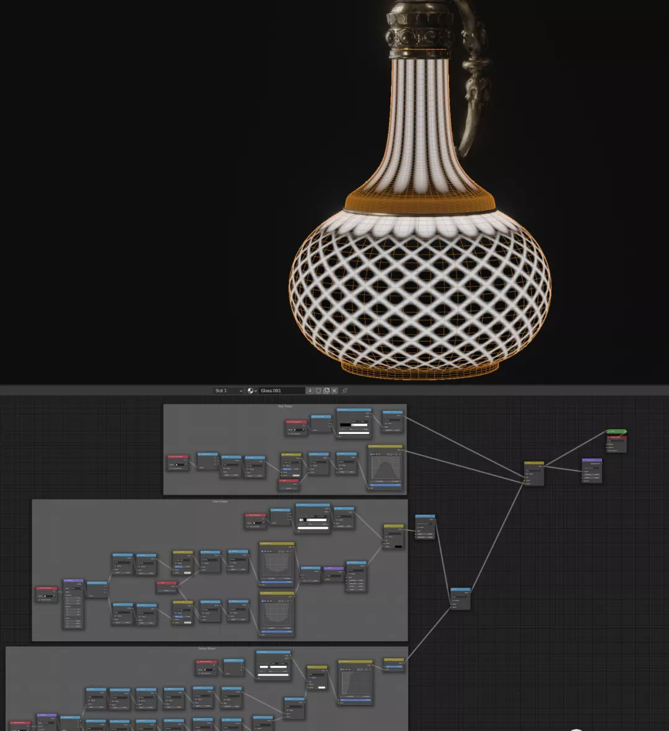Select the purple node beside the output
The image size is (669, 731).
tap(592, 470)
